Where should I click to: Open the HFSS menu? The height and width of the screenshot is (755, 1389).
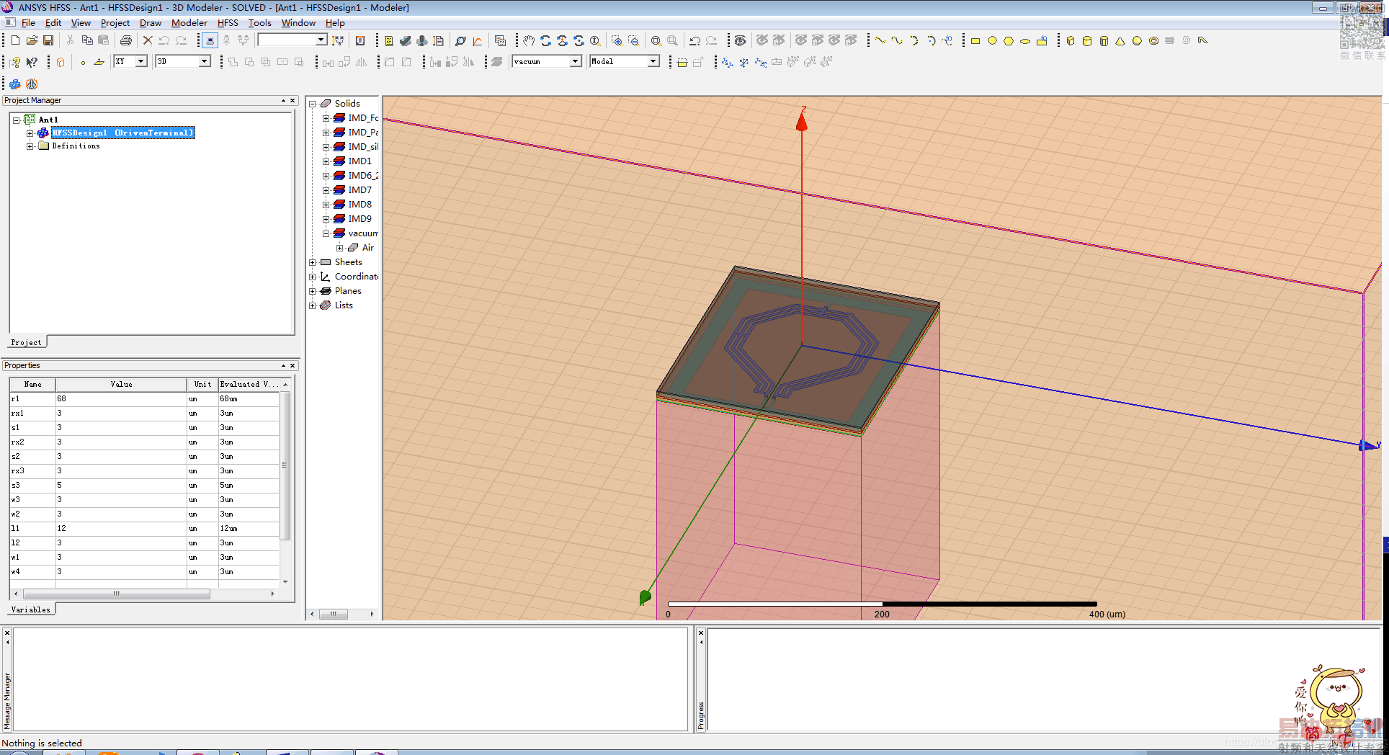click(228, 23)
